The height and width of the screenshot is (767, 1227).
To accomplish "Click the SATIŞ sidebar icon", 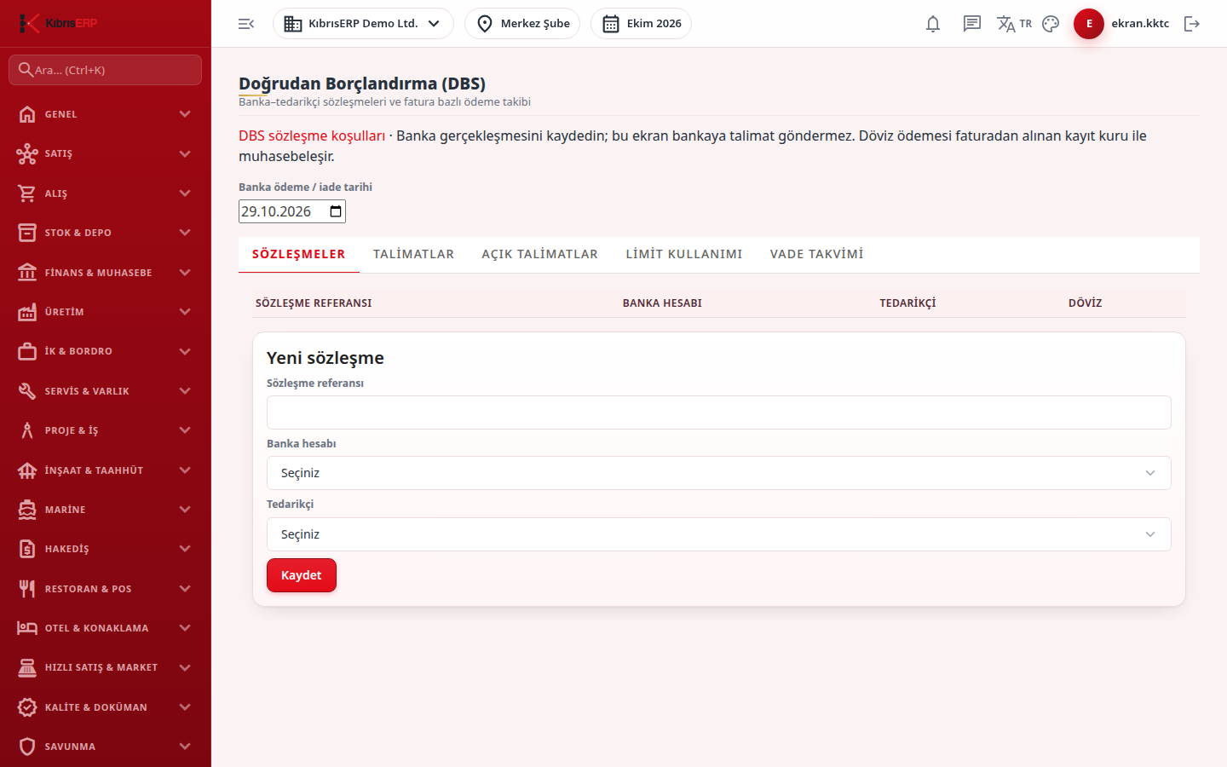I will (x=27, y=153).
